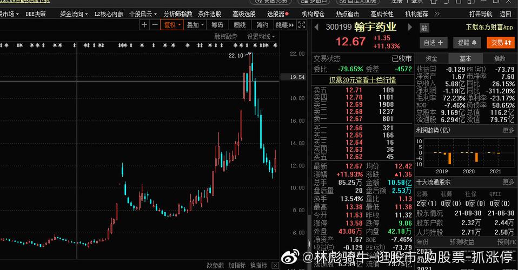Open 高级选股 menu
Viewport: 518px width, 270px height.
[x=244, y=14]
